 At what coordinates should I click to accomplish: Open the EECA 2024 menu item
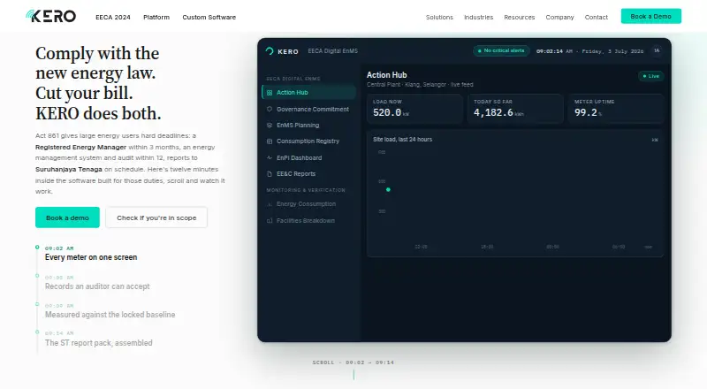(113, 17)
